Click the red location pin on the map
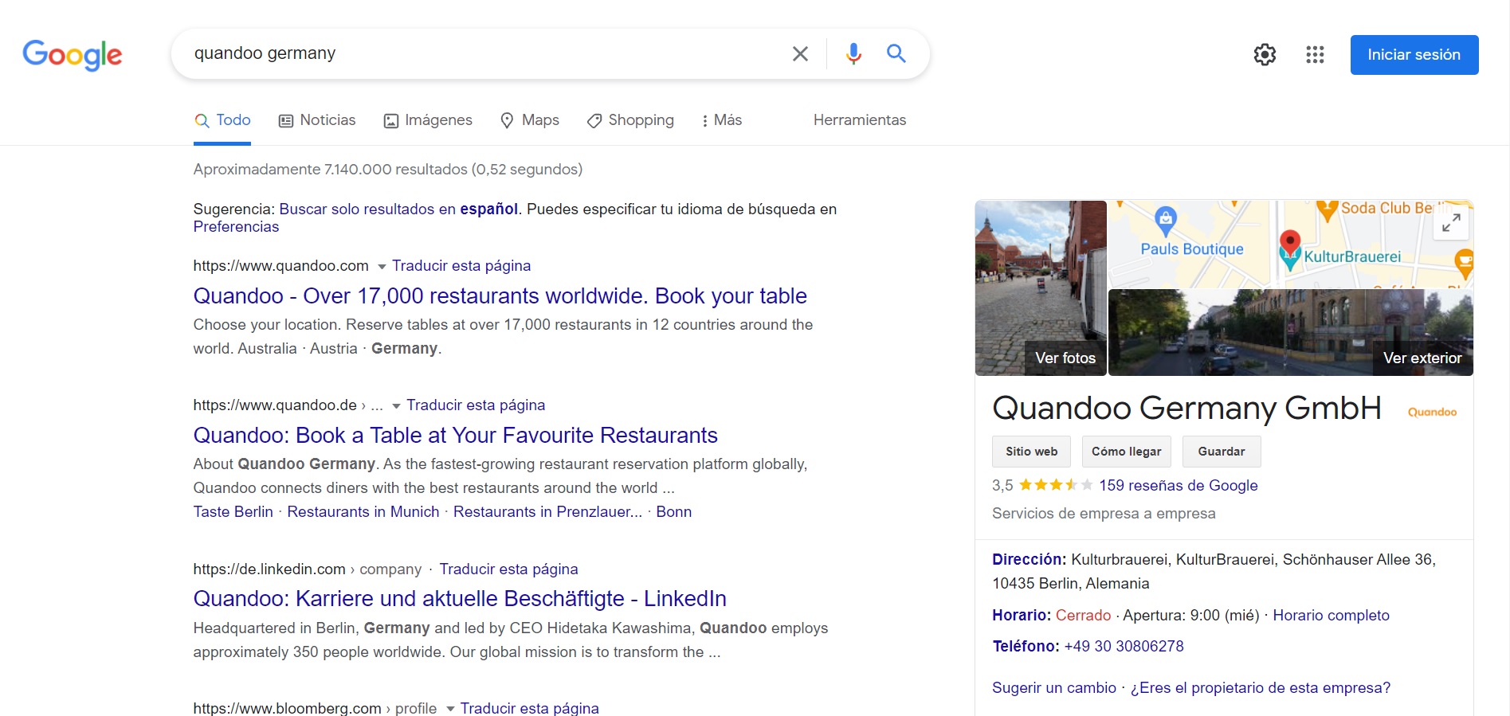Viewport: 1510px width, 716px height. click(1289, 242)
